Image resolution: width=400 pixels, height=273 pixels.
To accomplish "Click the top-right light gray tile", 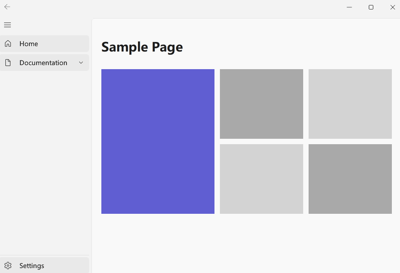I will coord(350,104).
